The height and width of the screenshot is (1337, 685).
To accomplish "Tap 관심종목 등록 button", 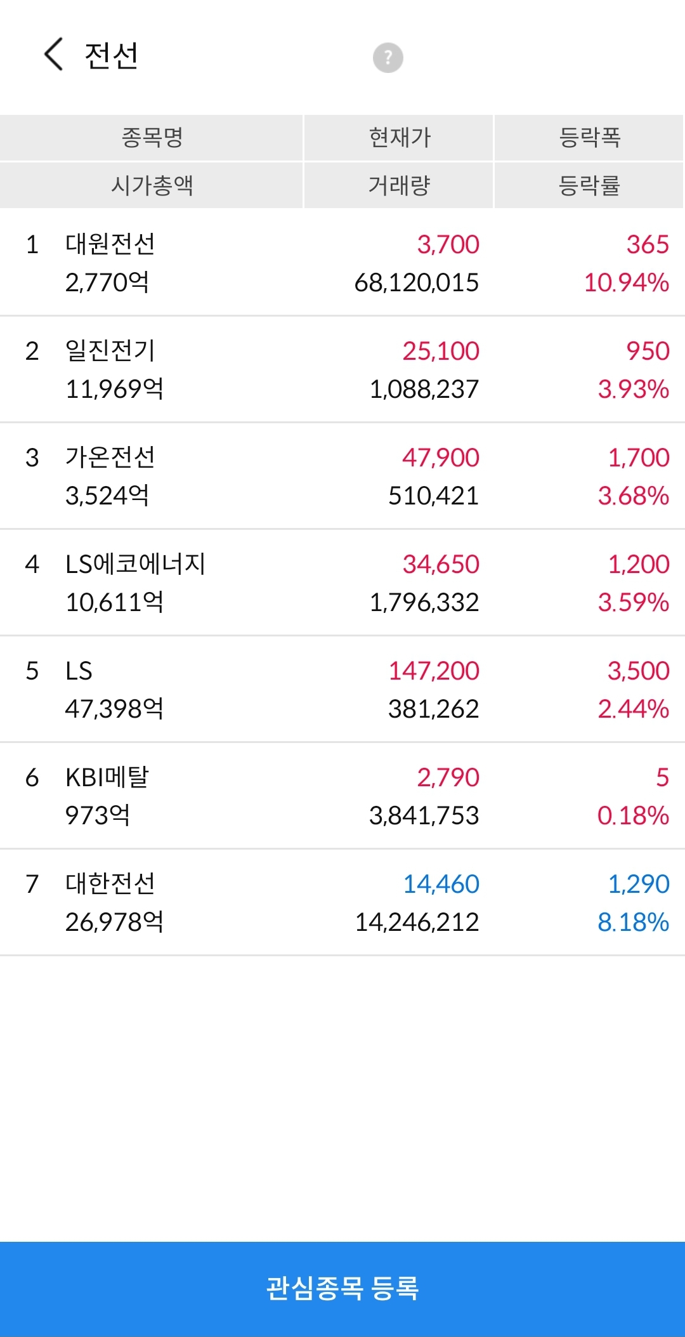I will [342, 1289].
